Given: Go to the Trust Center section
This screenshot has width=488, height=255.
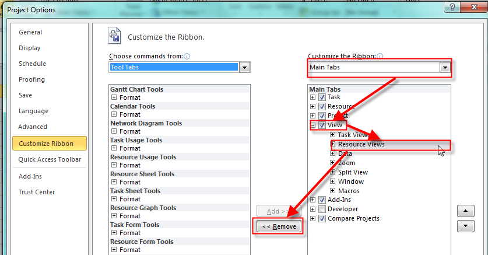Looking at the screenshot, I should pyautogui.click(x=37, y=192).
